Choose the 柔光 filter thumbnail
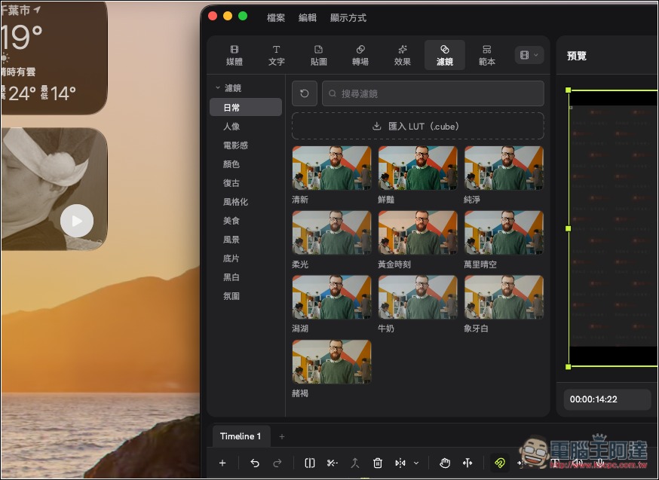Screen dimensions: 659x480 (x=332, y=233)
